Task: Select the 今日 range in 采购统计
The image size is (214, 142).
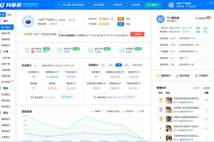Action: tap(103, 65)
